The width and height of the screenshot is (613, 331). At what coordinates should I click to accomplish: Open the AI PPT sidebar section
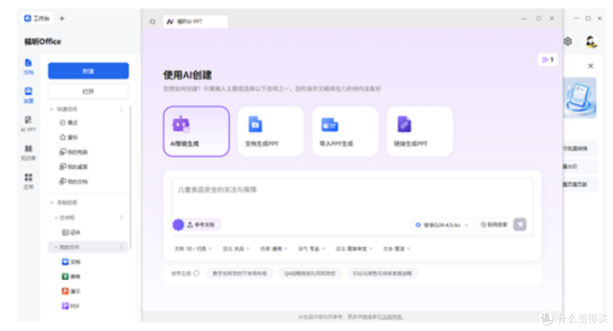click(x=28, y=124)
